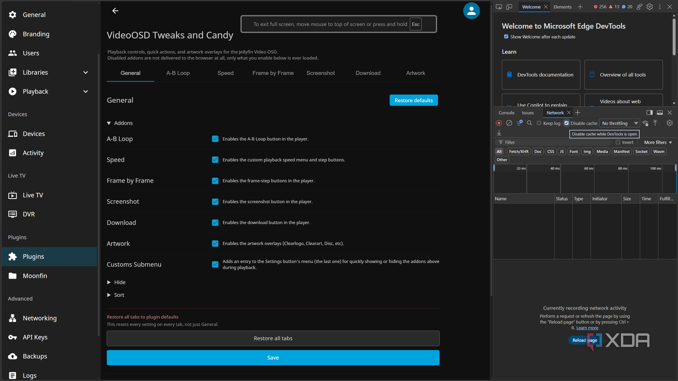
Task: Toggle DevTools device emulation icon
Action: coord(509,7)
